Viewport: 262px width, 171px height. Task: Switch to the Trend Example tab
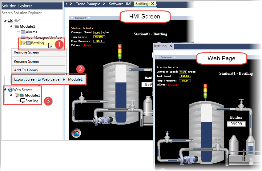click(x=88, y=4)
